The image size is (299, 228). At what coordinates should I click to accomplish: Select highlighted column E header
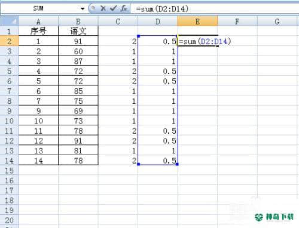click(x=197, y=21)
